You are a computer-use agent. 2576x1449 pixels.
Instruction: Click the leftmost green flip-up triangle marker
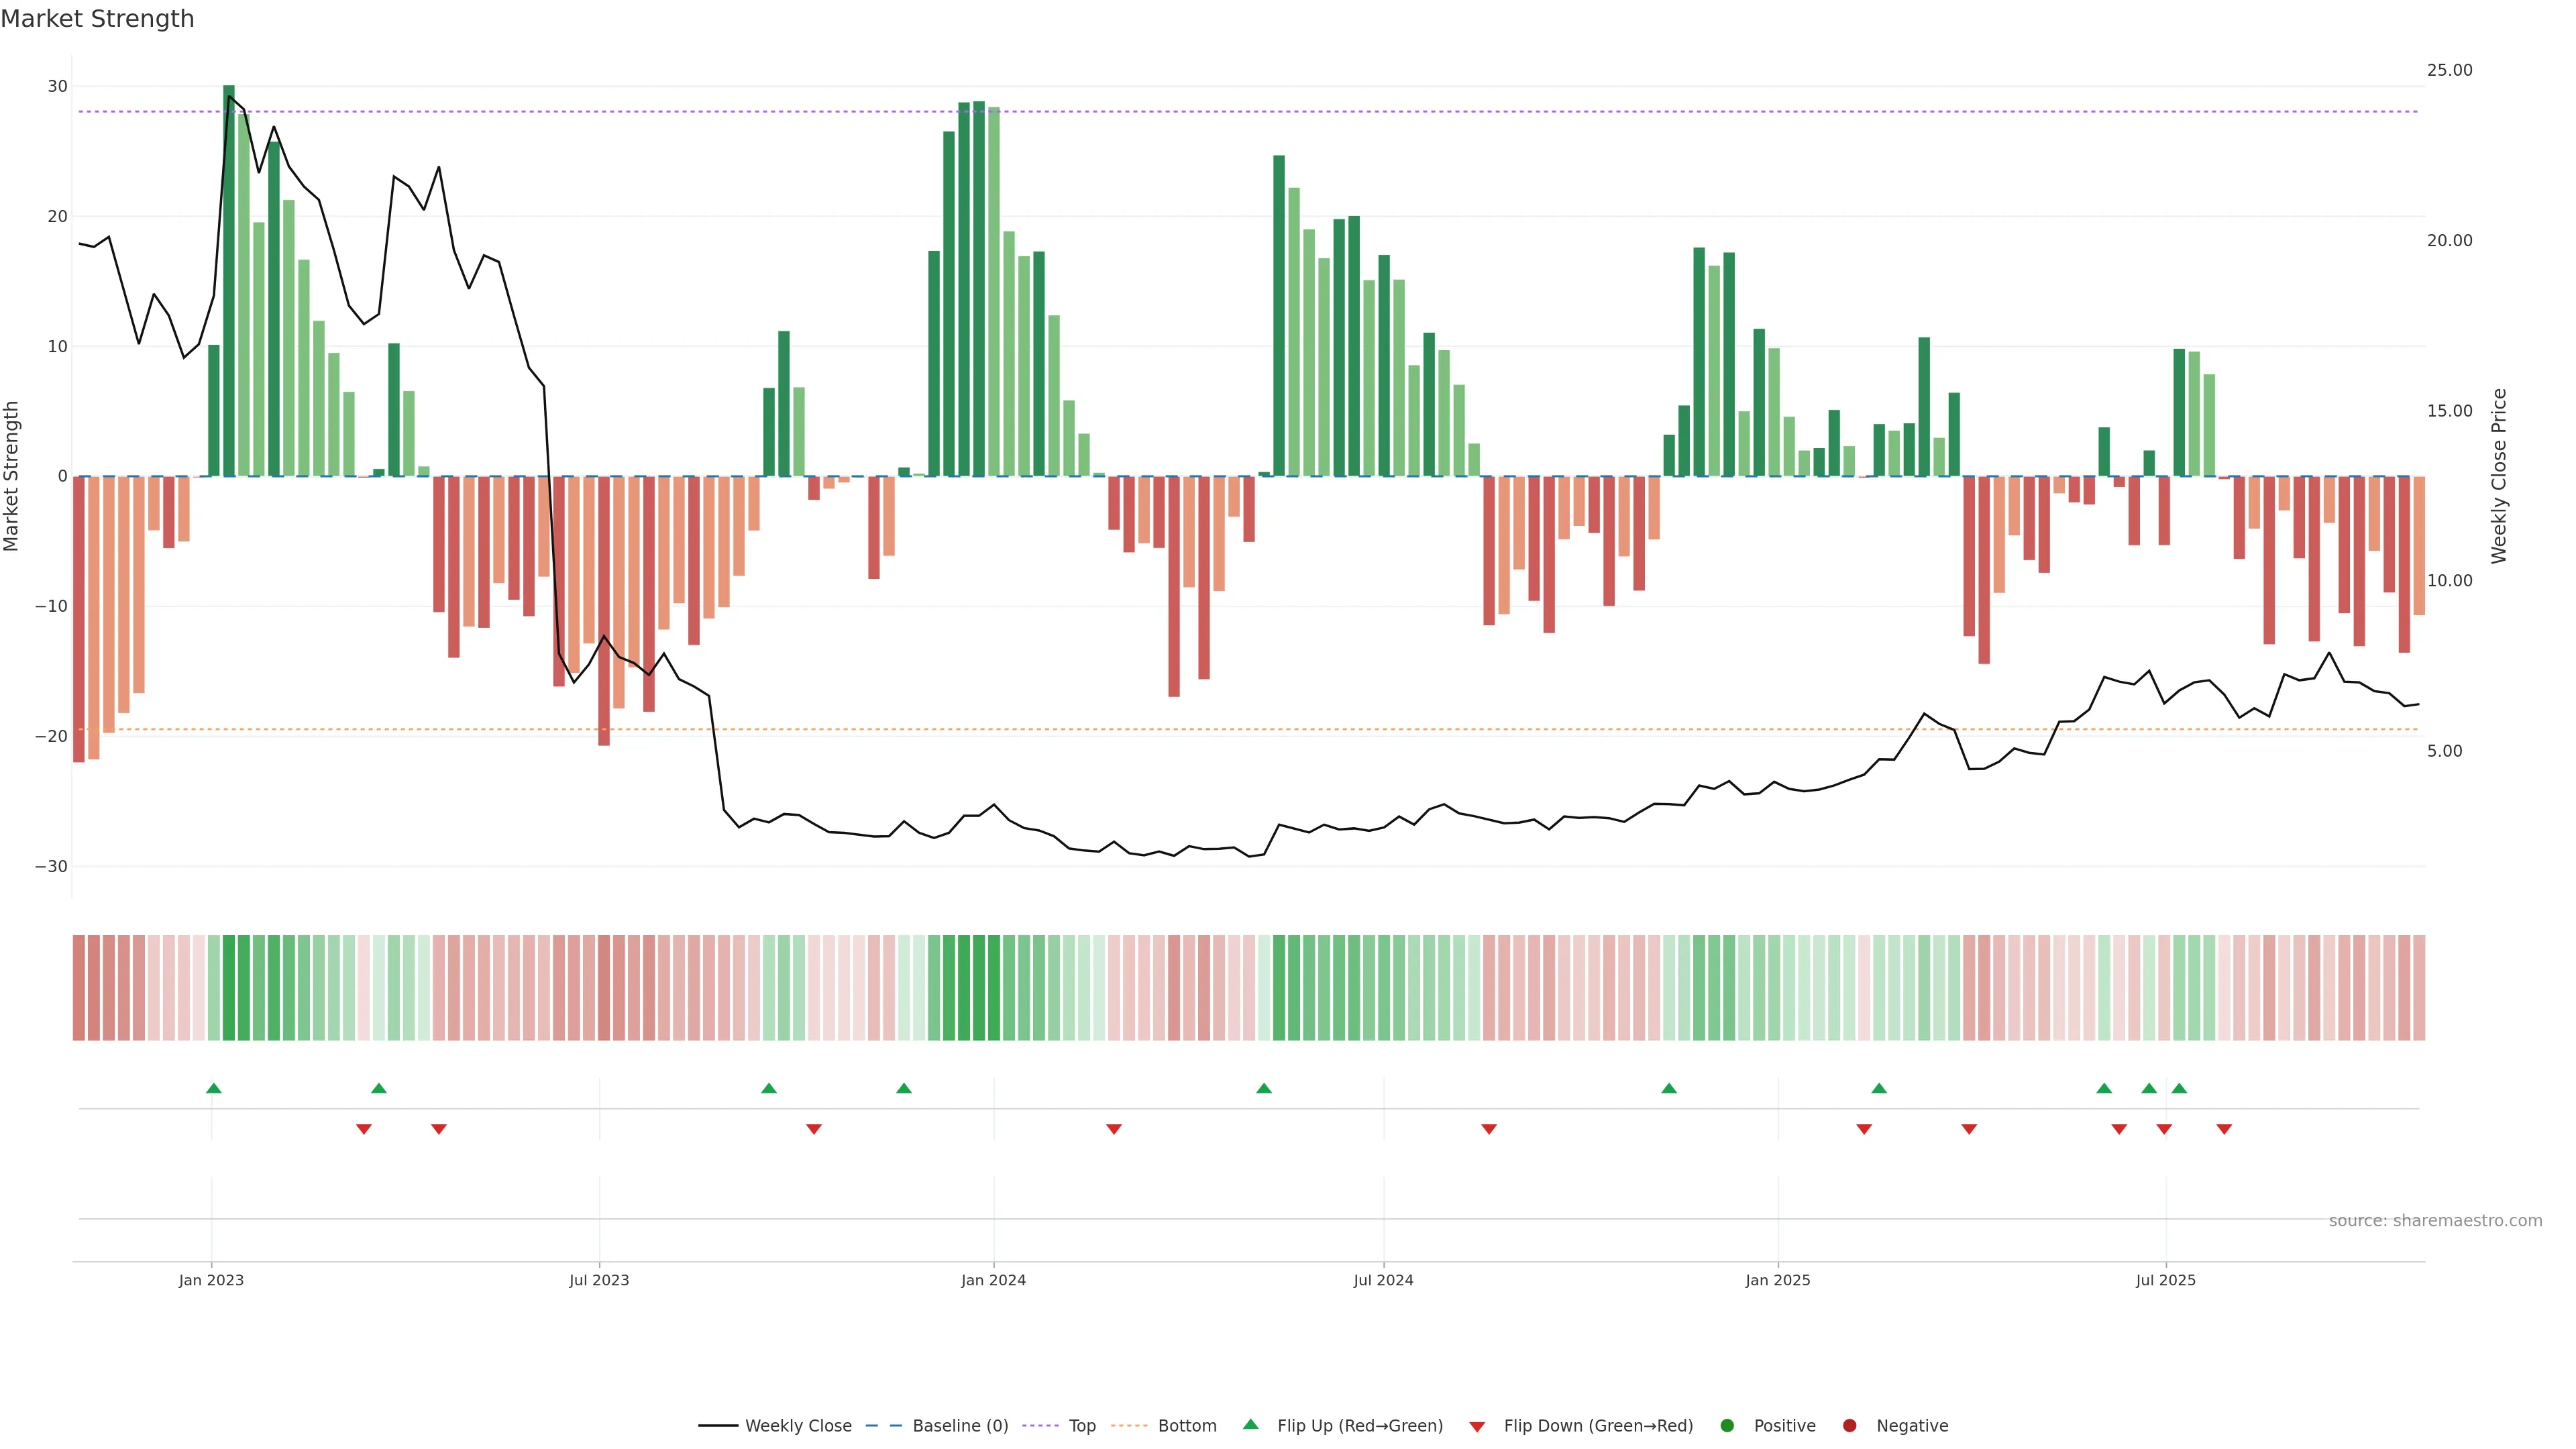tap(213, 1088)
